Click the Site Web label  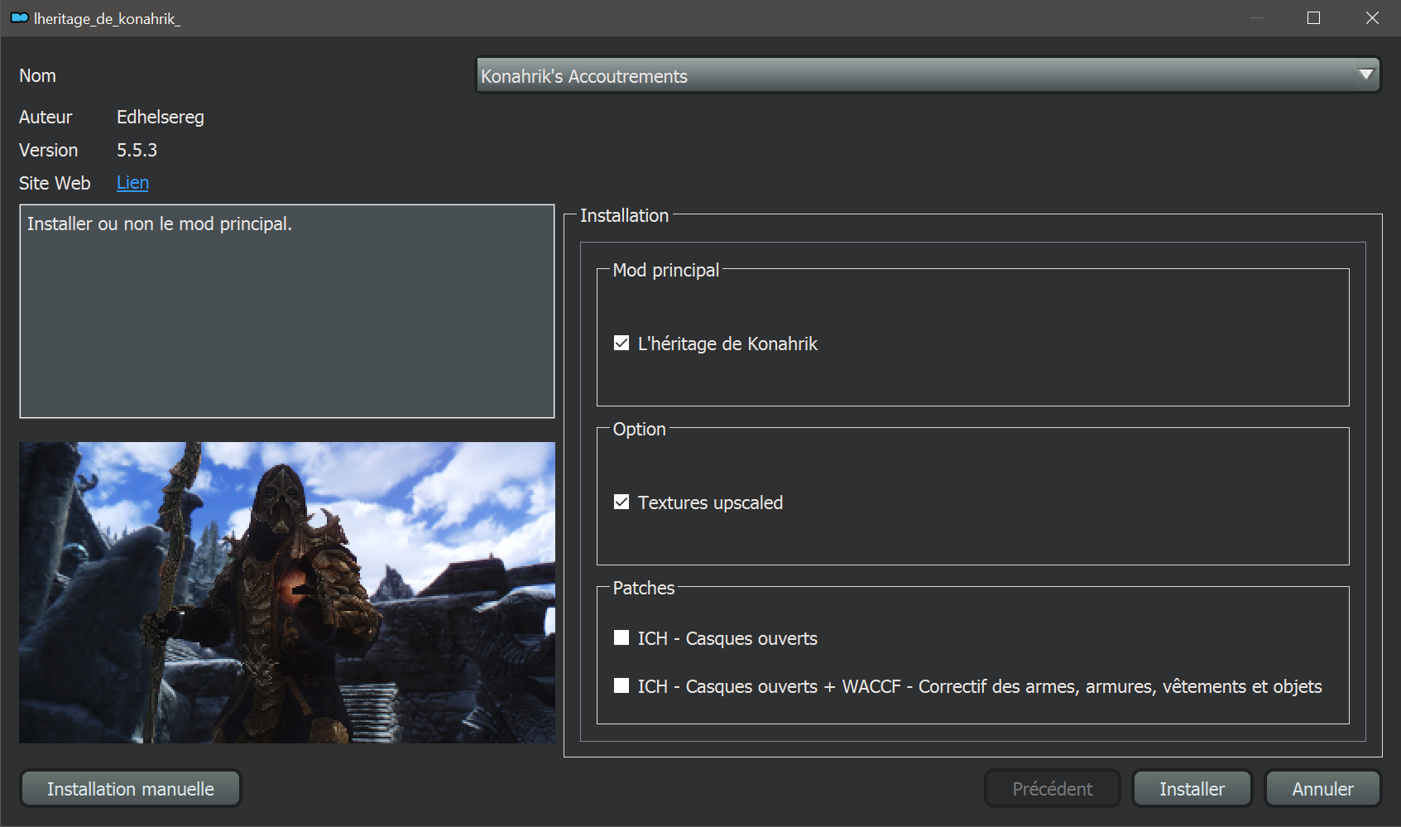[55, 183]
